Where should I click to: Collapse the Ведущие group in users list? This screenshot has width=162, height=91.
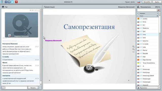(x=138, y=13)
